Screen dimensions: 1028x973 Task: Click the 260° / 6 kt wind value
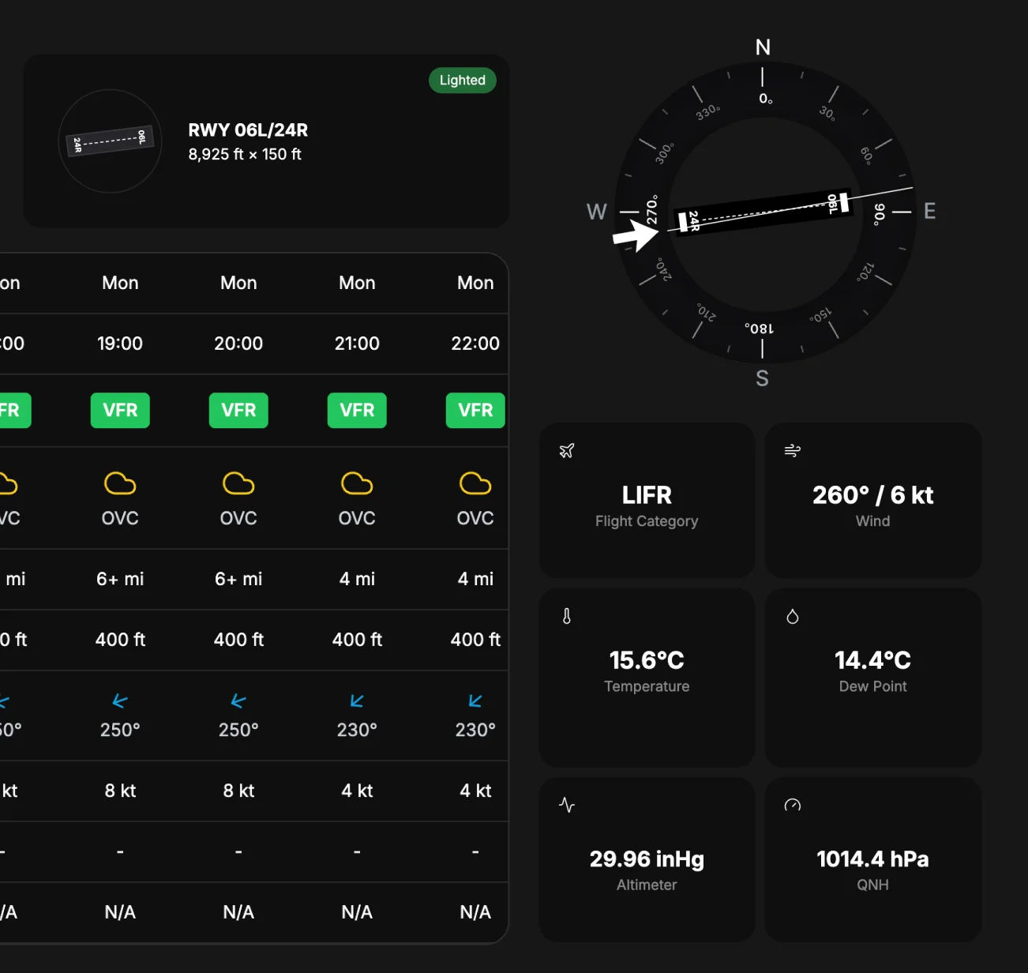[x=873, y=495]
